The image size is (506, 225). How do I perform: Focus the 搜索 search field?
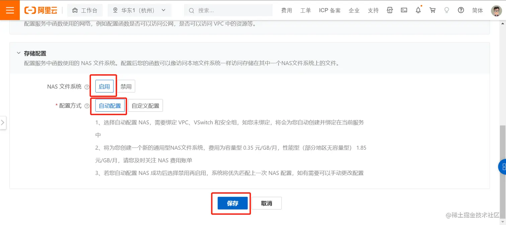228,10
